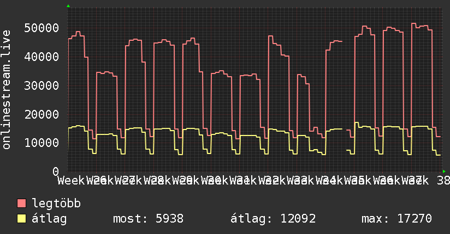The width and height of the screenshot is (450, 234).
Task: Click the 'átlag: 12092' statistic
Action: coord(273,219)
